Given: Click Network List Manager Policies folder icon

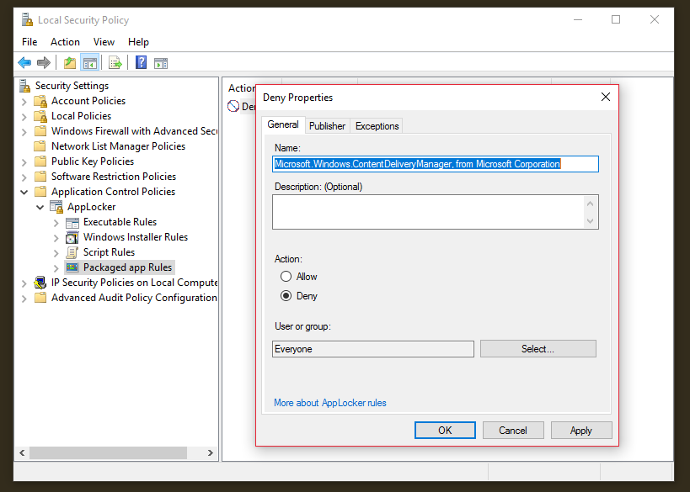Looking at the screenshot, I should pos(40,146).
